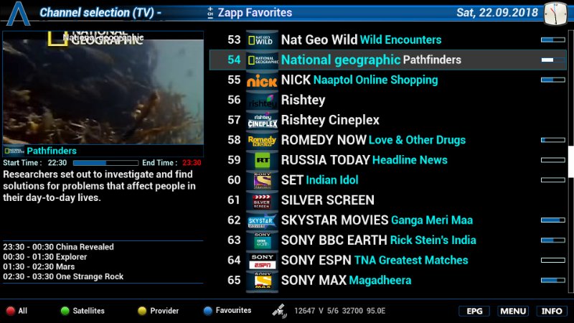Screen dimensions: 574x323
Task: Click the red All color button
Action: pyautogui.click(x=10, y=311)
